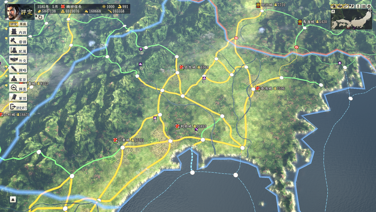The image size is (376, 212).
Task: Select the 寺池城 castle crest icon
Action: pyautogui.click(x=258, y=89)
